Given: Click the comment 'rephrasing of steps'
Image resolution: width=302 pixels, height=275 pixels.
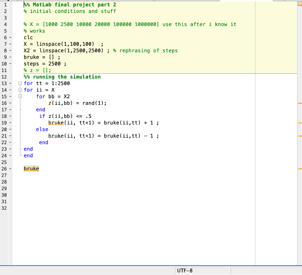Looking at the screenshot, I should coord(149,51).
